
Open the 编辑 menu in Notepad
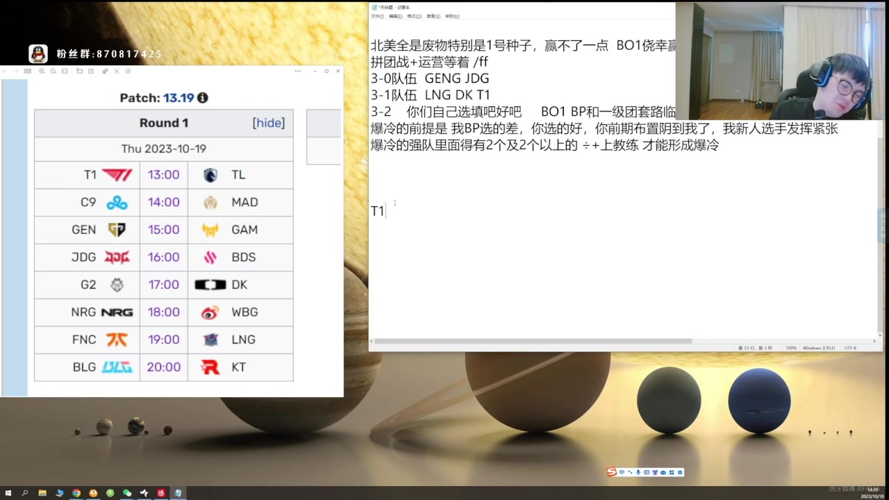[x=395, y=16]
